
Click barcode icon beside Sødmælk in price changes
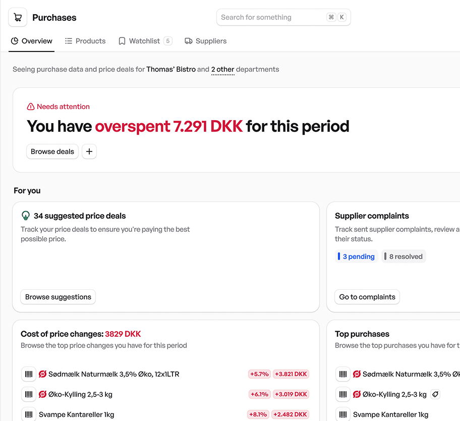click(28, 374)
